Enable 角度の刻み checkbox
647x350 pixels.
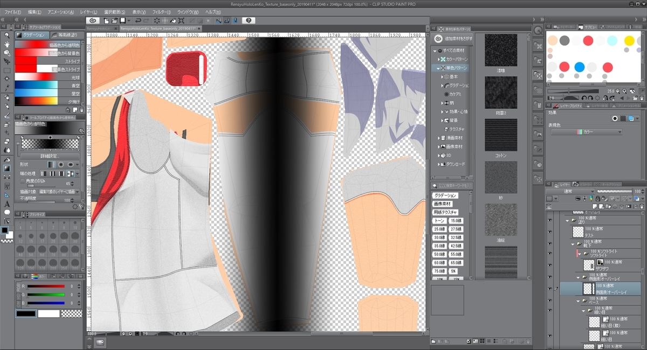[23, 181]
